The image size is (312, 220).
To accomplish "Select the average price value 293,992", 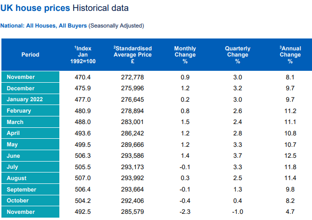I will [132, 178].
